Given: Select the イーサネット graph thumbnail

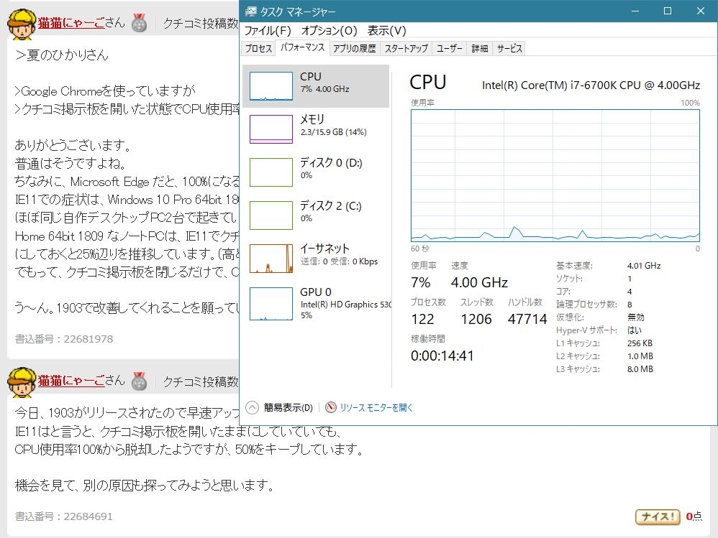Looking at the screenshot, I should 271,259.
